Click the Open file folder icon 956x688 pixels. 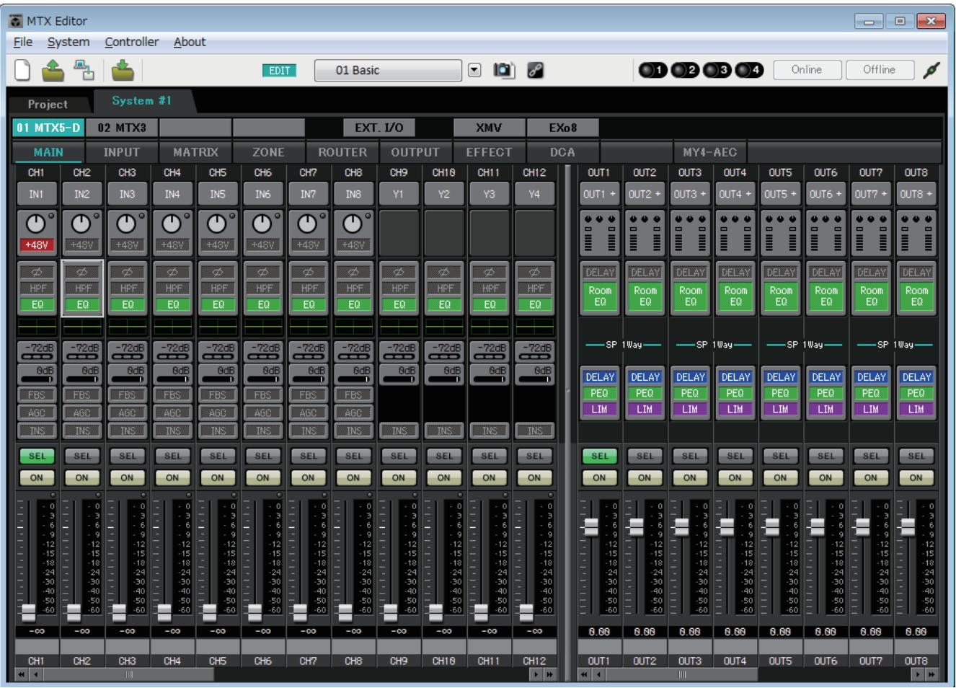click(x=53, y=70)
